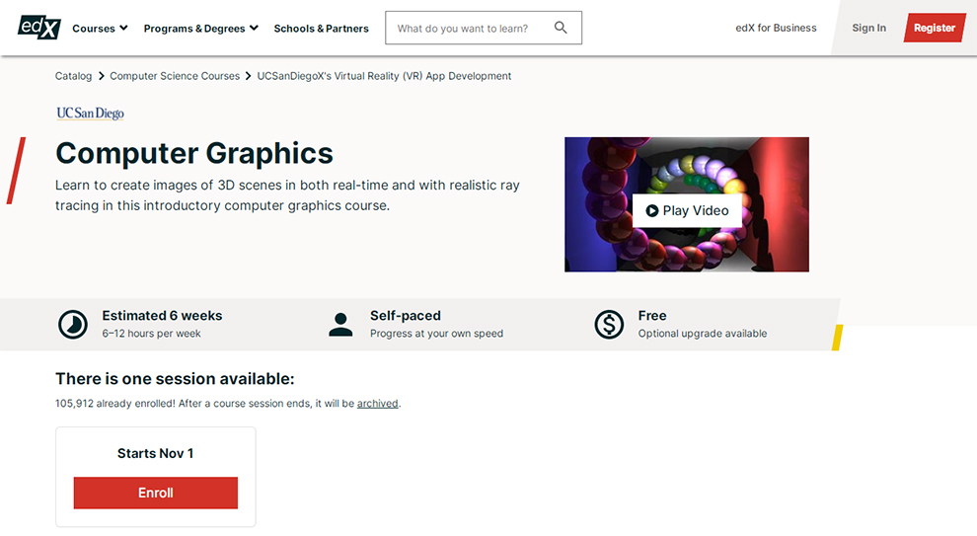Viewport: 977px width, 536px height.
Task: Click the 'Self-paced' heading text
Action: [405, 315]
